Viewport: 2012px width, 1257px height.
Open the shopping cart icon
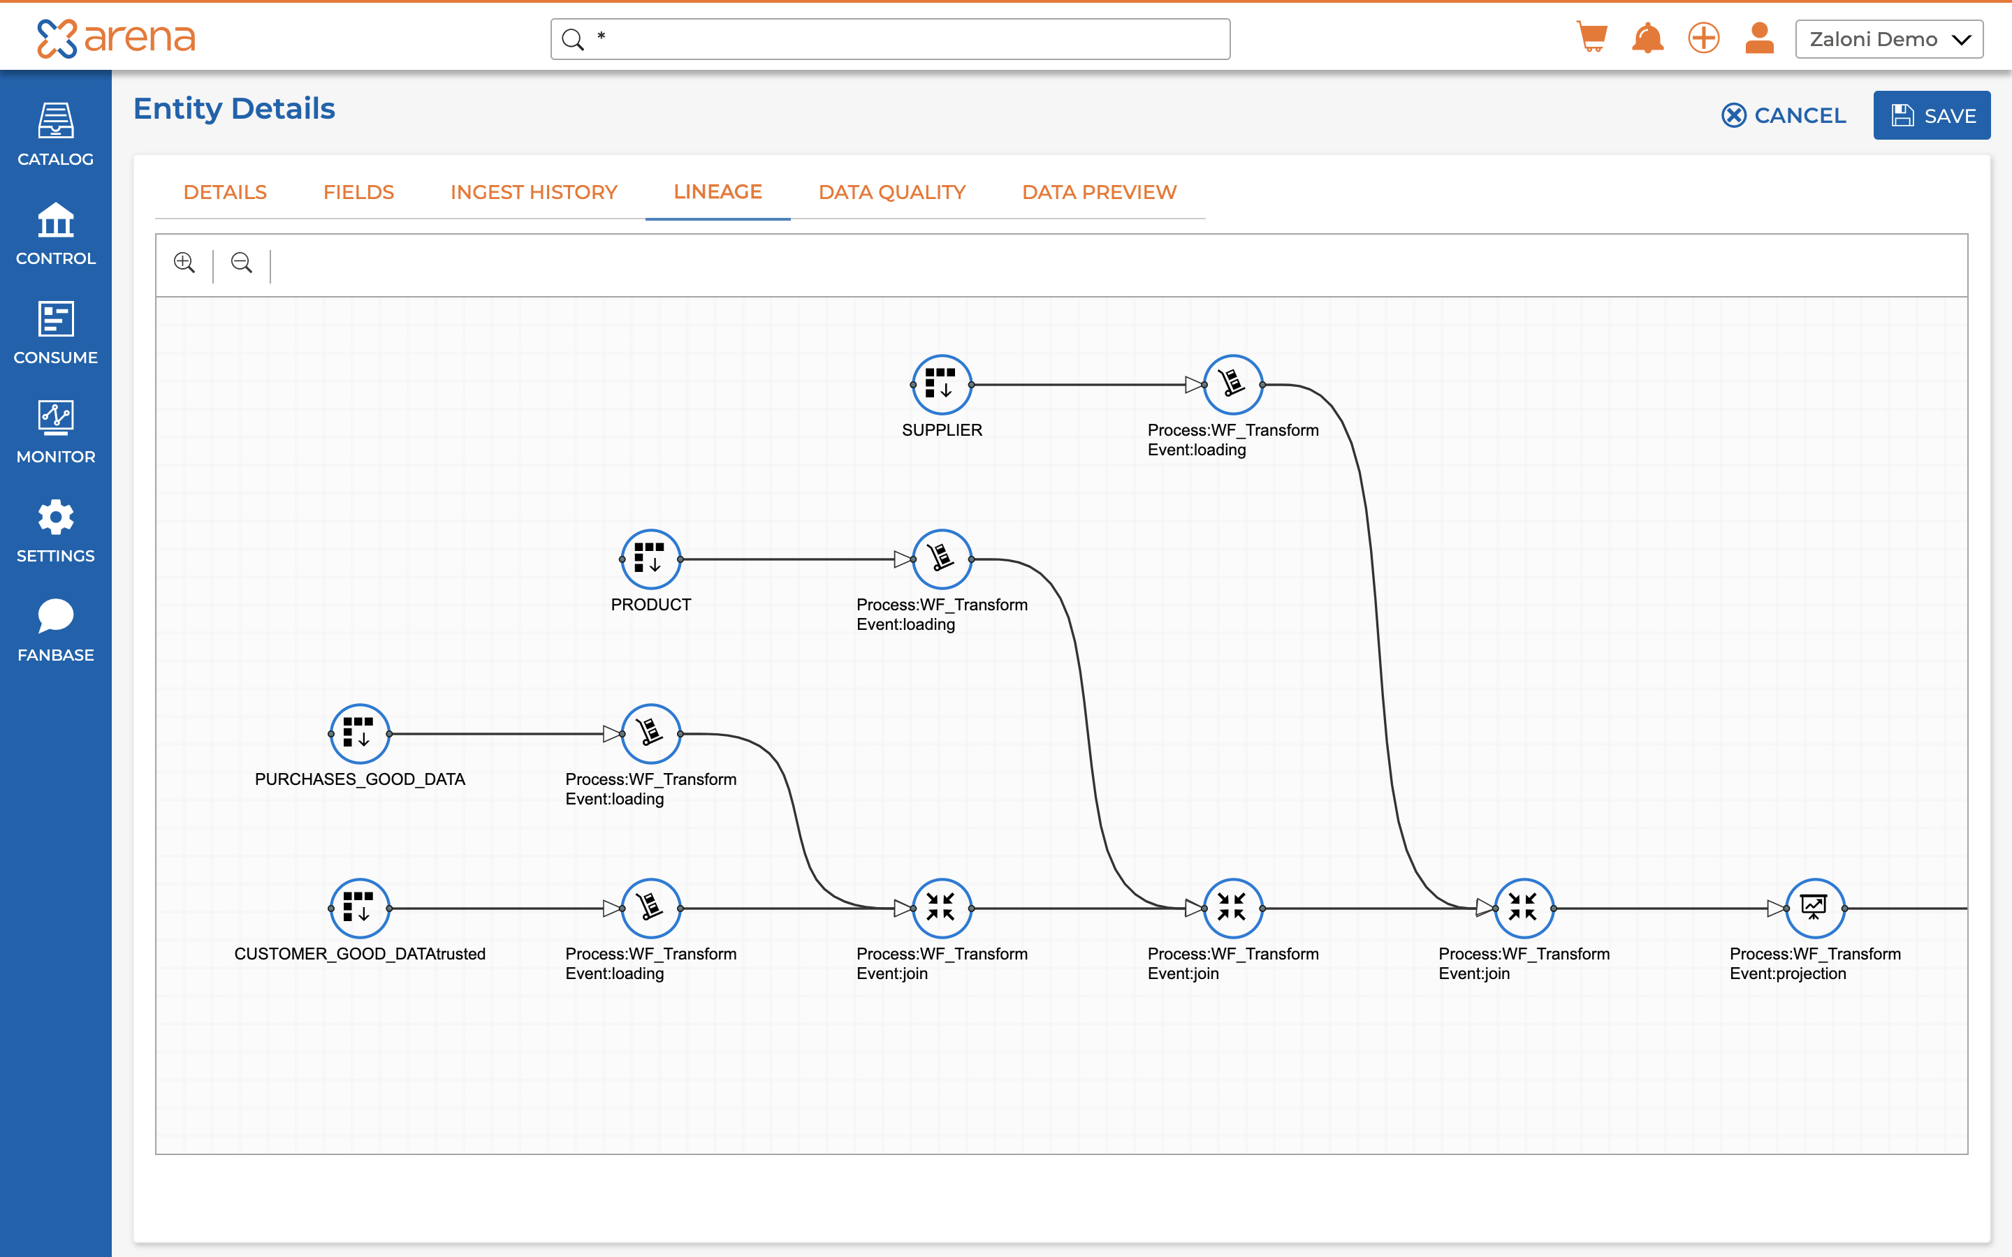pyautogui.click(x=1591, y=38)
